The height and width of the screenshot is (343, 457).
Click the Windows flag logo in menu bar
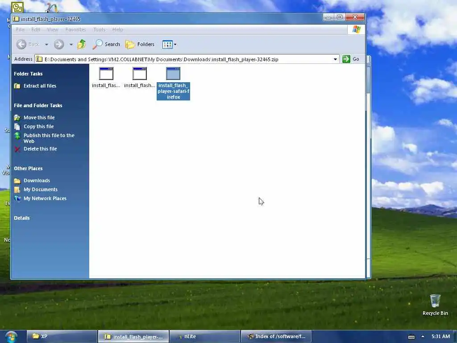(x=357, y=29)
